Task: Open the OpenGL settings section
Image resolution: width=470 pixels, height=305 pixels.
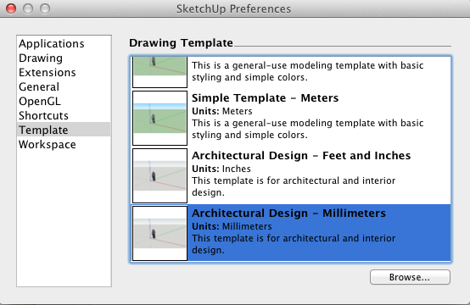Action: (40, 101)
